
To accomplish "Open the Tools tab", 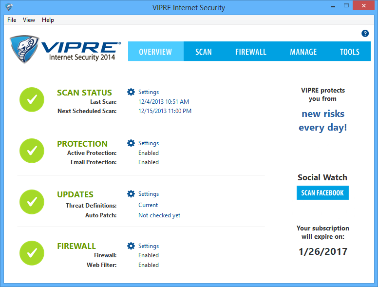I will pyautogui.click(x=350, y=52).
